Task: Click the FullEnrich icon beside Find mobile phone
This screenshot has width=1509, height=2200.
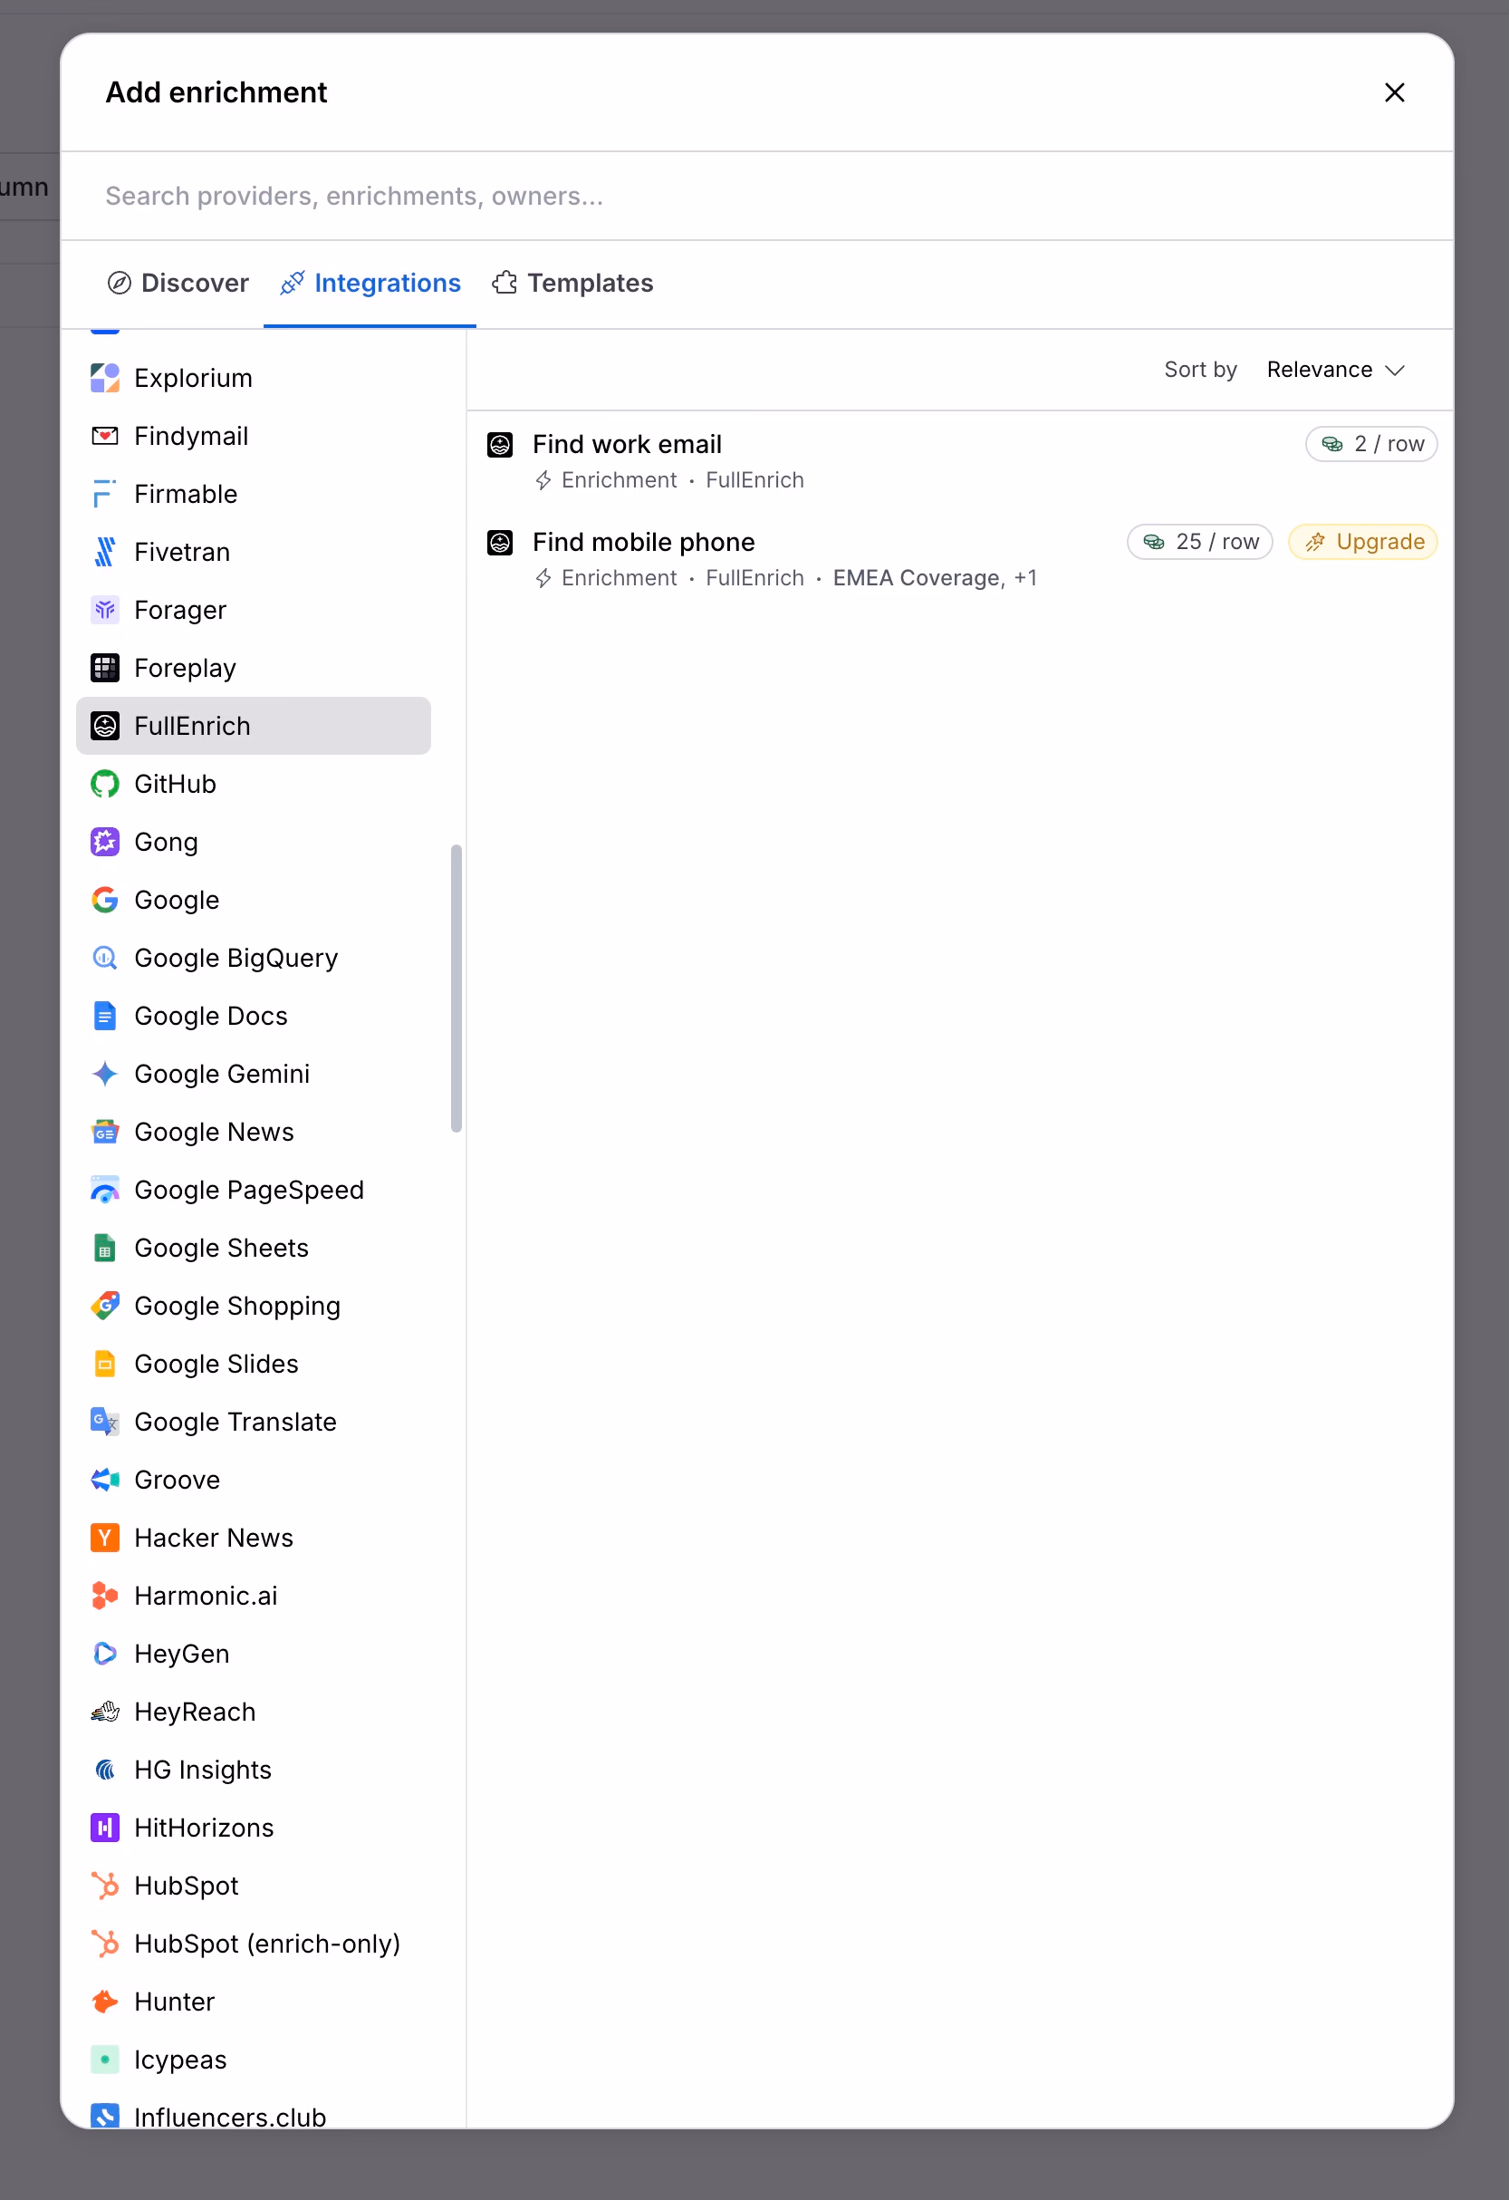Action: coord(500,542)
